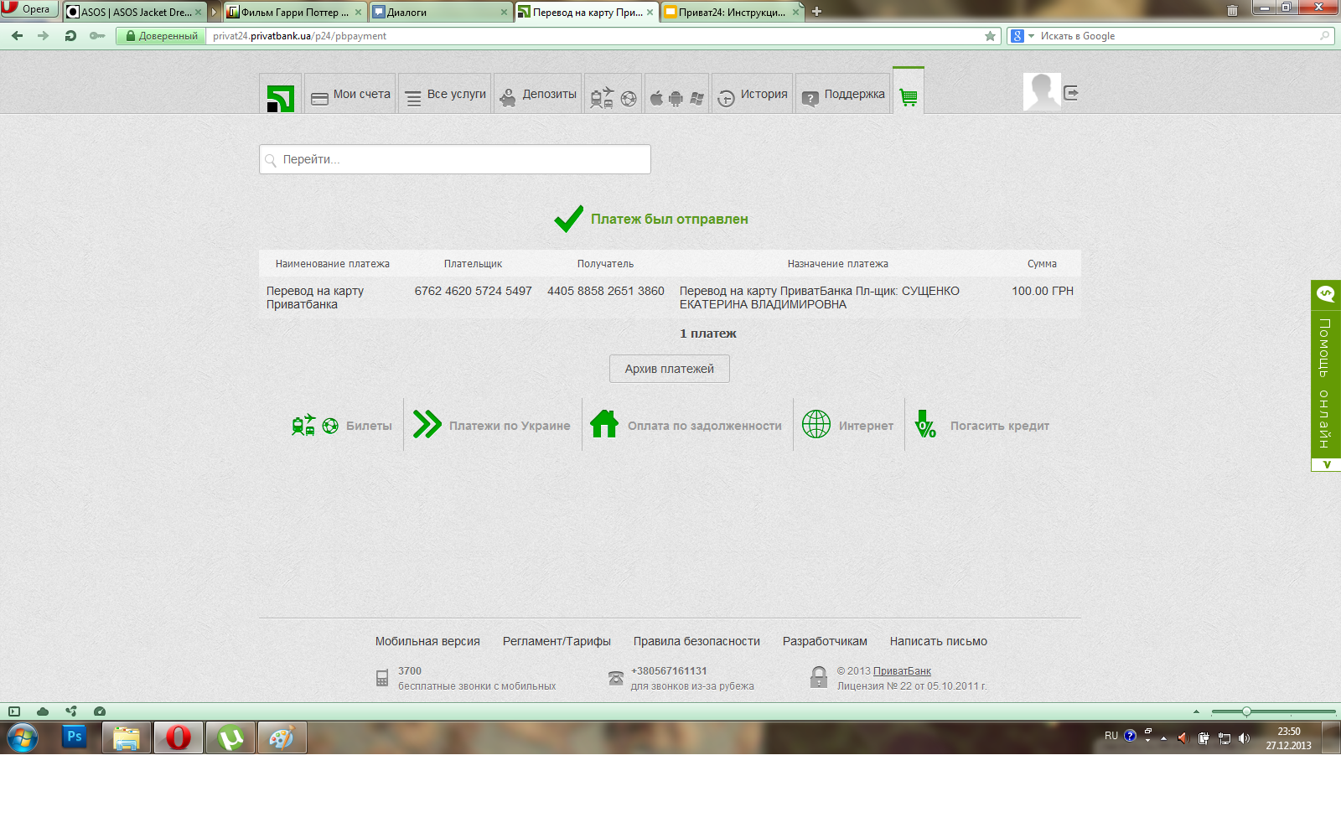The width and height of the screenshot is (1341, 833).
Task: Open 'Оплата по задолженности' link
Action: [686, 425]
